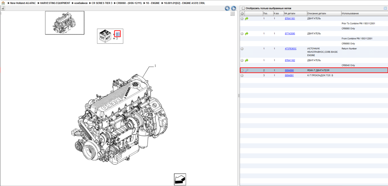
Task: Select ДВИГАТЕЛЬ description for part 87743595
Action: pos(314,34)
